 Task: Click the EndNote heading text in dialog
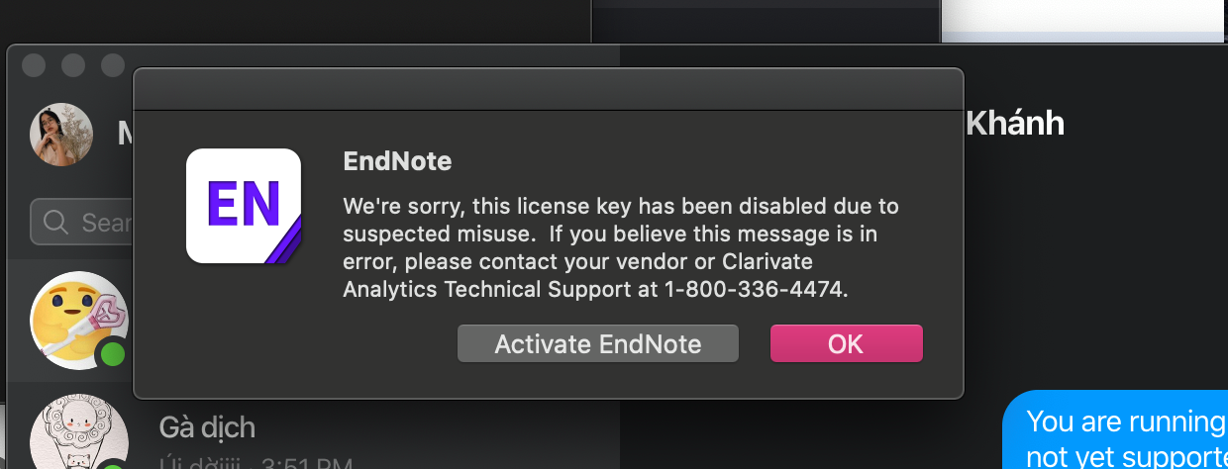pyautogui.click(x=397, y=160)
